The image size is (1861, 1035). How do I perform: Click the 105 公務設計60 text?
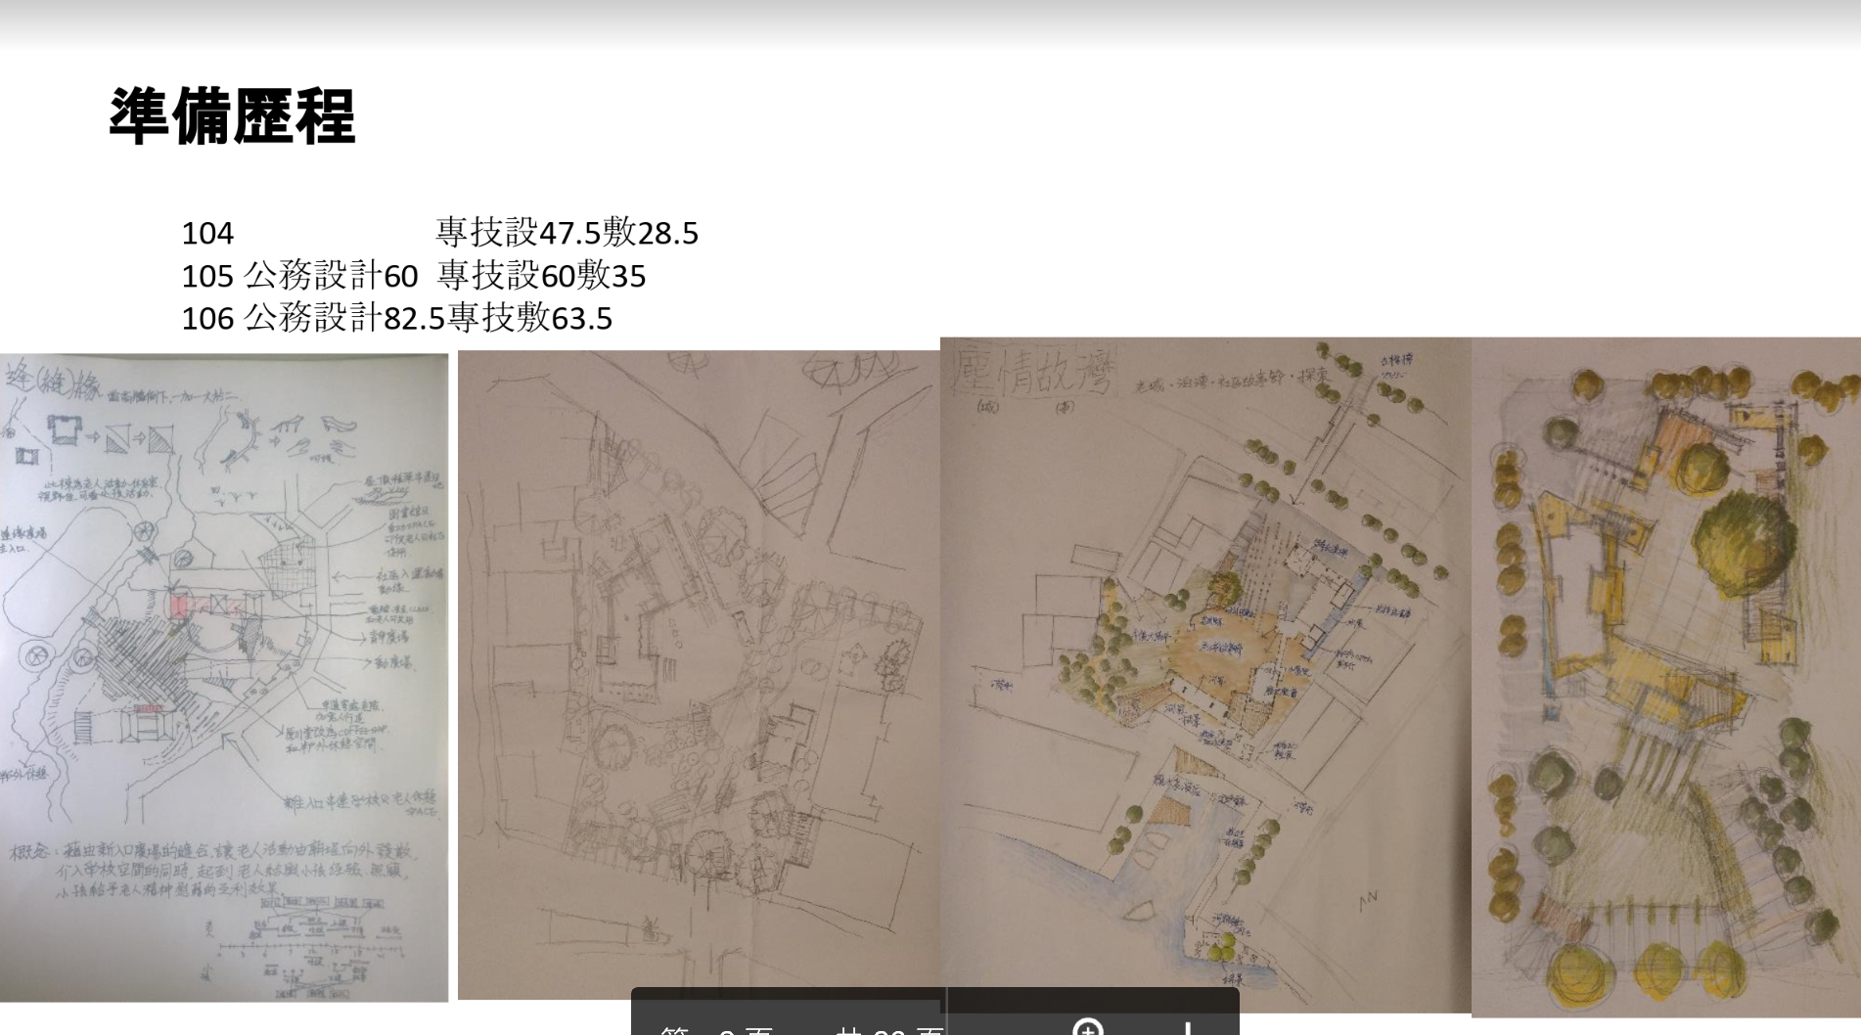[299, 277]
